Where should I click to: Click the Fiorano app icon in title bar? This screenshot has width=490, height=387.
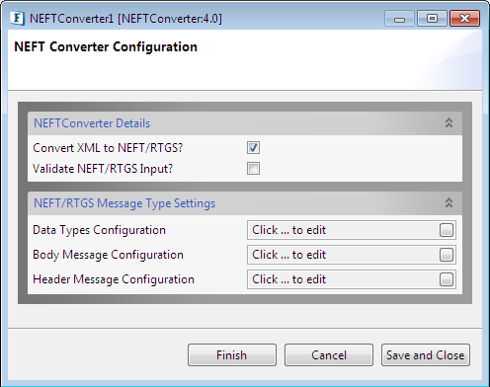[x=17, y=19]
